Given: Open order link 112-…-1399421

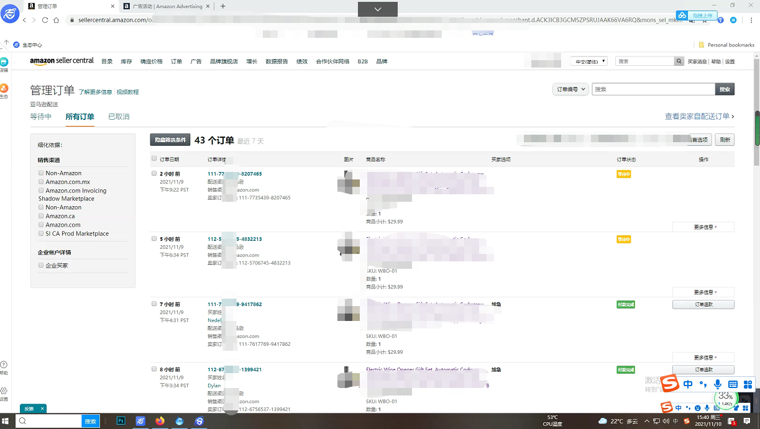Looking at the screenshot, I should [234, 369].
